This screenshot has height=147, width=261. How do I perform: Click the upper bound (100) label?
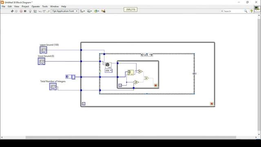coord(49,45)
